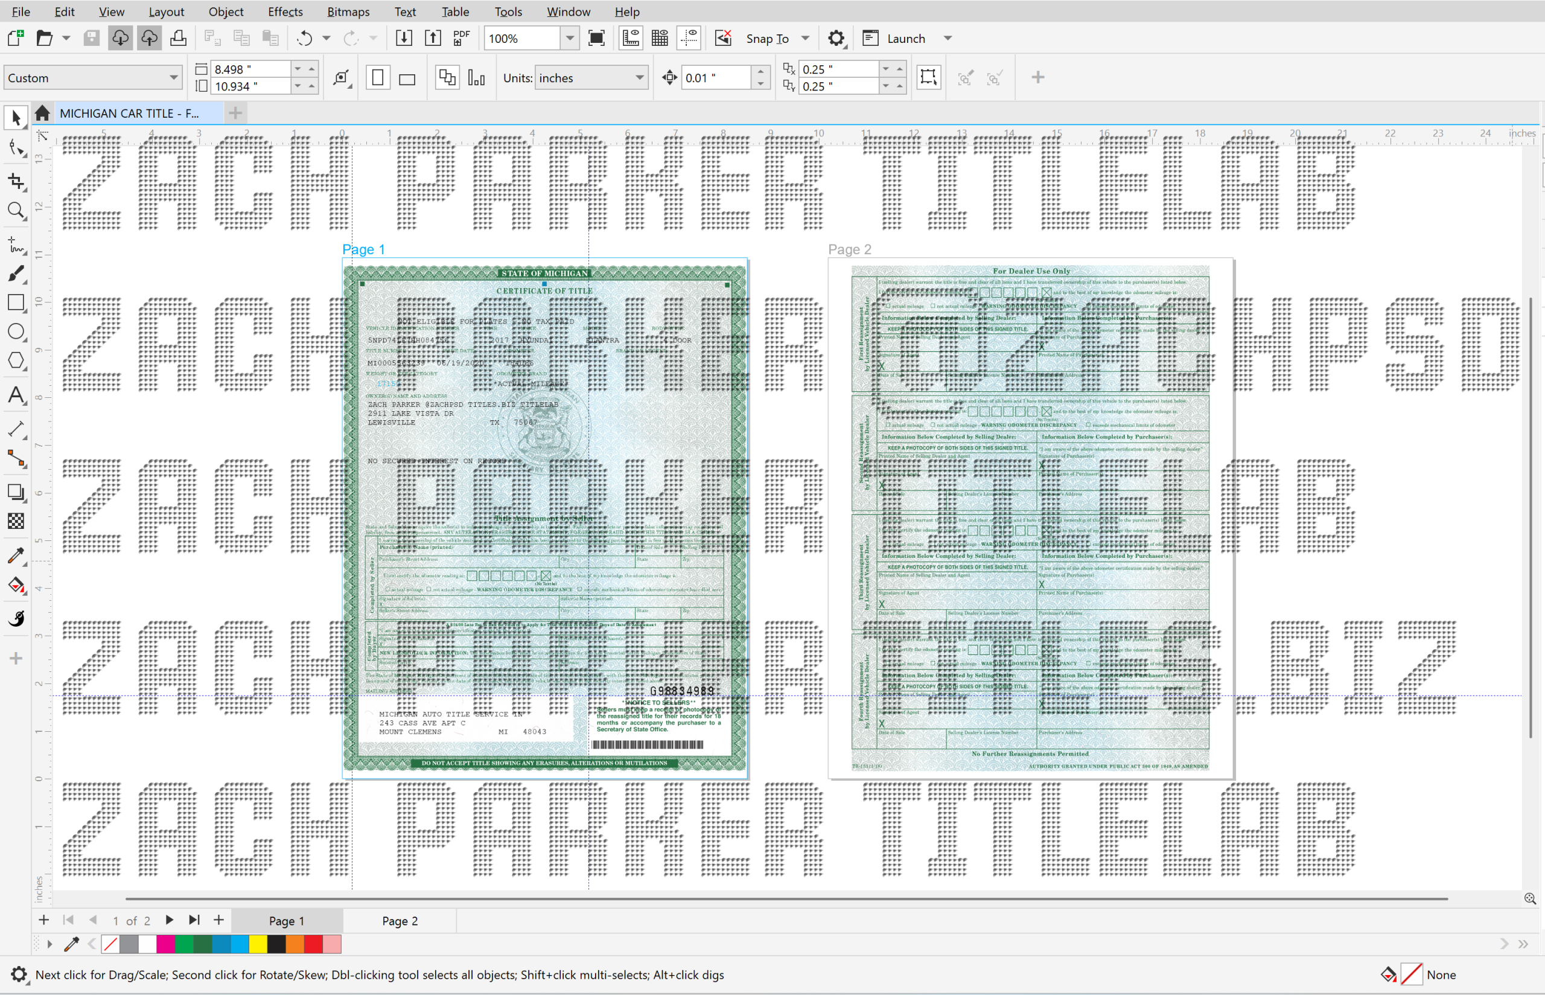Click the Launch button

coord(894,38)
